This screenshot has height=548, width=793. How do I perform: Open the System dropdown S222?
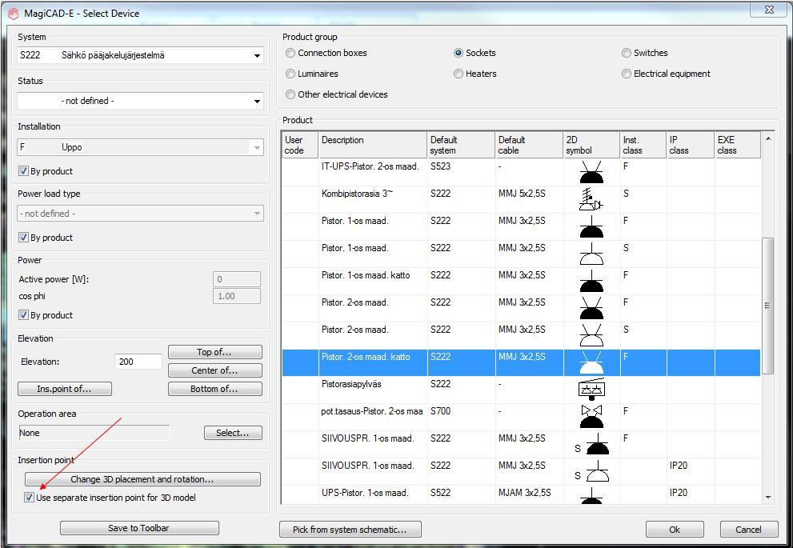point(140,55)
